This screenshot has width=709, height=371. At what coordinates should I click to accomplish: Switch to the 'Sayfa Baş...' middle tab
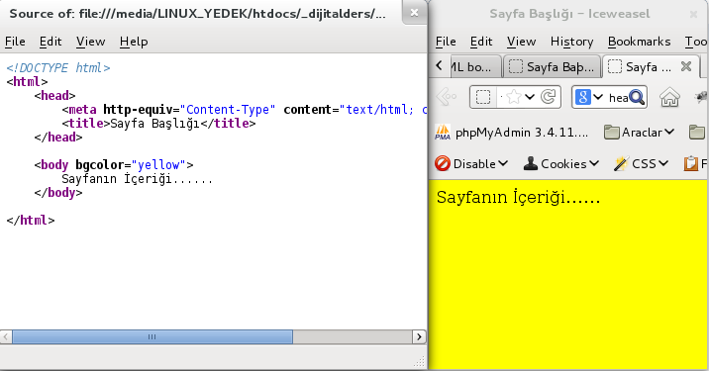click(x=552, y=67)
